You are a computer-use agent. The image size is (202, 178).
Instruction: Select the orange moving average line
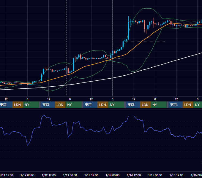134,47
